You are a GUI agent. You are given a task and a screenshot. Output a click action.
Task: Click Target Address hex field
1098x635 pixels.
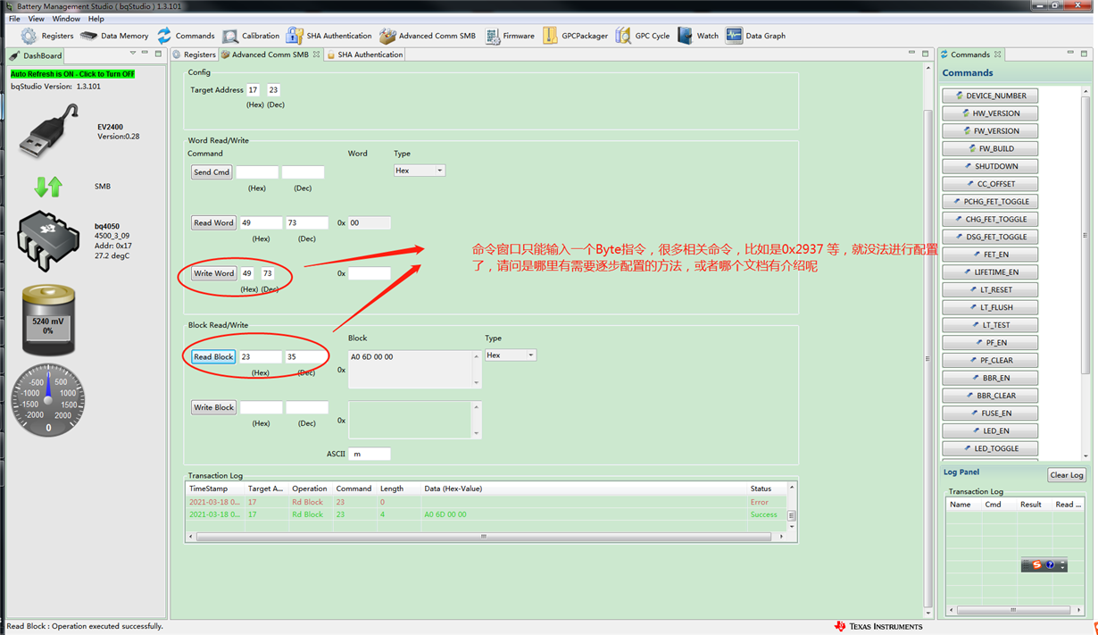pyautogui.click(x=254, y=90)
